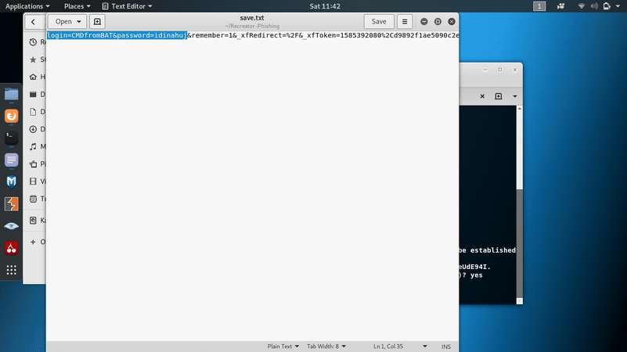The image size is (627, 352).
Task: Open the Files app in the dock
Action: [11, 95]
